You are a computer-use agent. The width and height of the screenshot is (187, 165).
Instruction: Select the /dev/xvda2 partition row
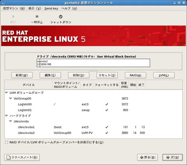point(93,133)
